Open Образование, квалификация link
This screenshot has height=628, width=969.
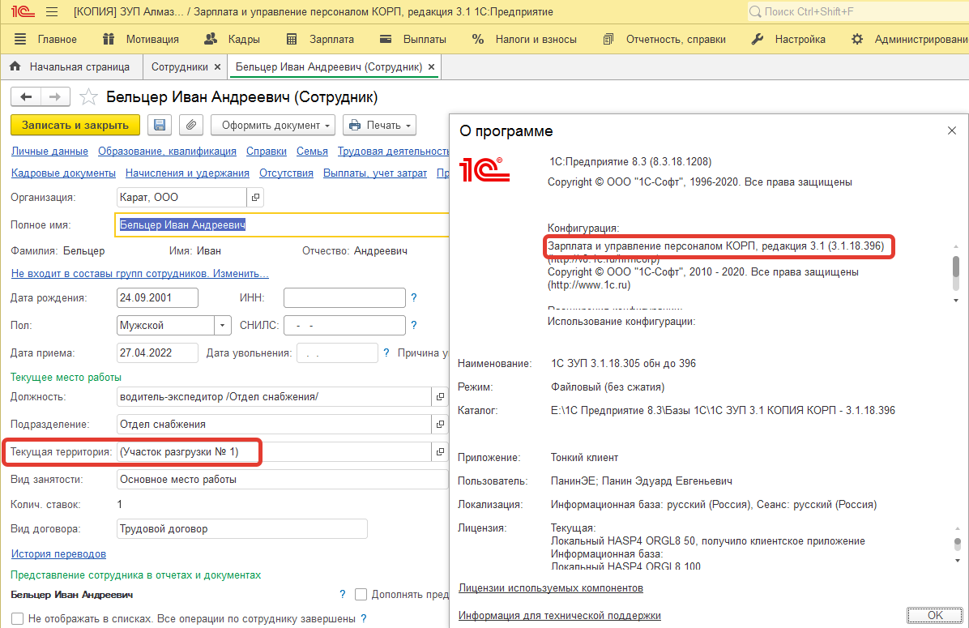click(167, 151)
